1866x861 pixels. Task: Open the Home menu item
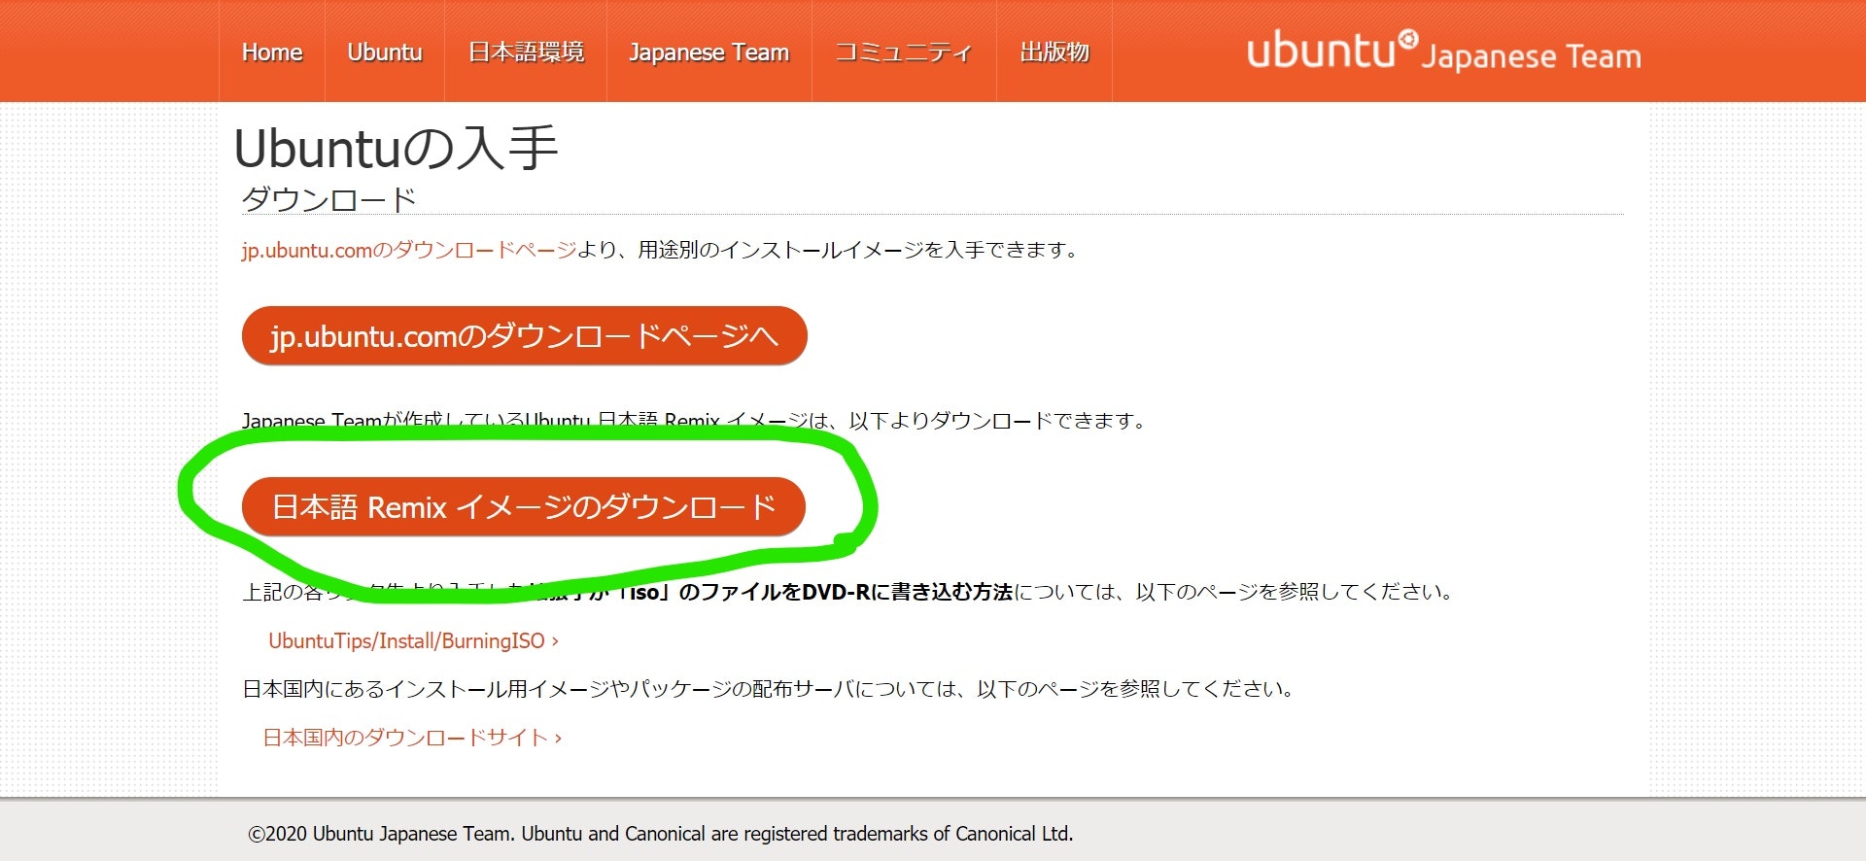pyautogui.click(x=272, y=52)
